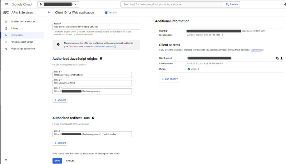Edit URIs 2 localhost:5000 field
The height and width of the screenshot is (164, 286).
[92, 83]
